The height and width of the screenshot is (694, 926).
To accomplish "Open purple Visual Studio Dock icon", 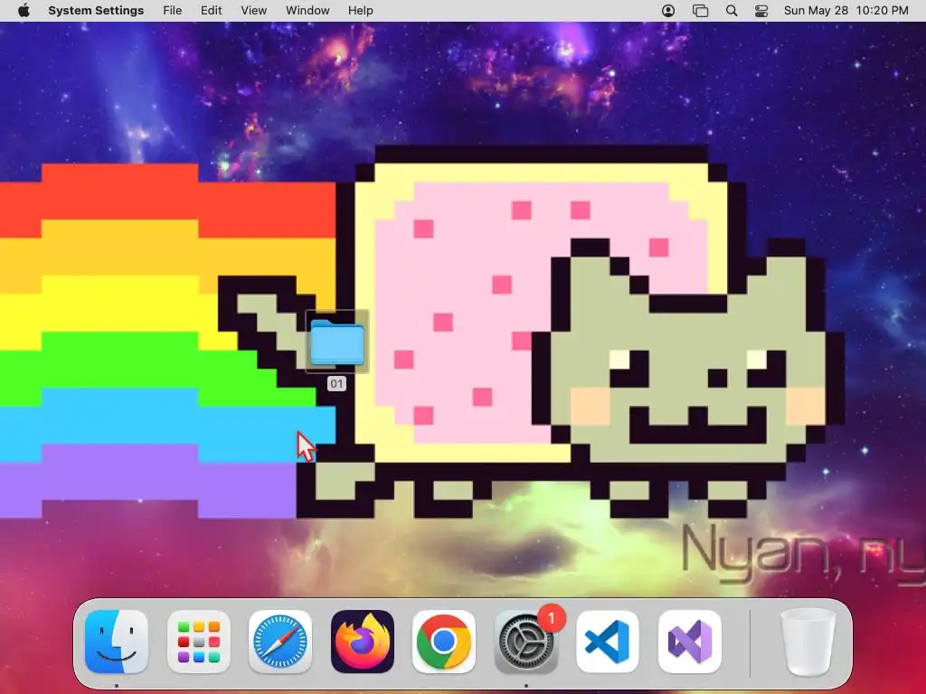I will pyautogui.click(x=689, y=642).
